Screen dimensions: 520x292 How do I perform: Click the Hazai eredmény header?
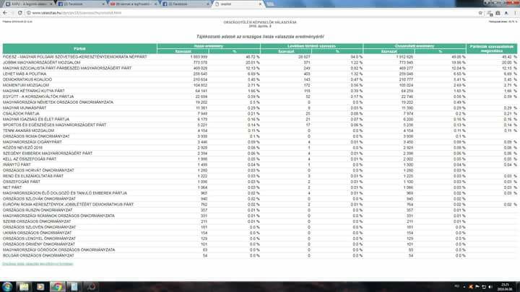pyautogui.click(x=209, y=46)
